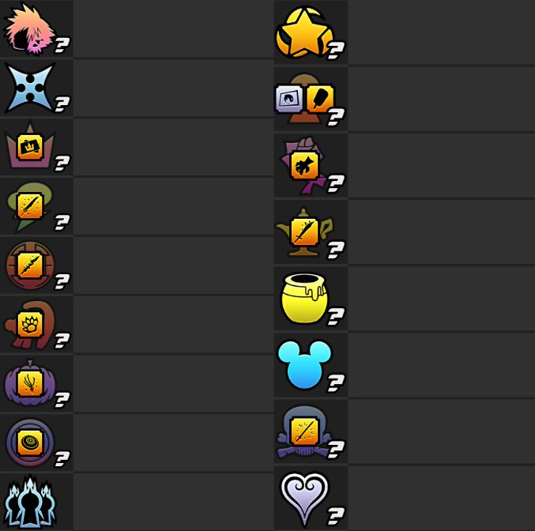Click the crown photo icon on pink castle
Screen dimensions: 535x531
pos(30,147)
